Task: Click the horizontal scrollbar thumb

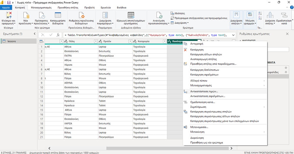Action: point(167,148)
